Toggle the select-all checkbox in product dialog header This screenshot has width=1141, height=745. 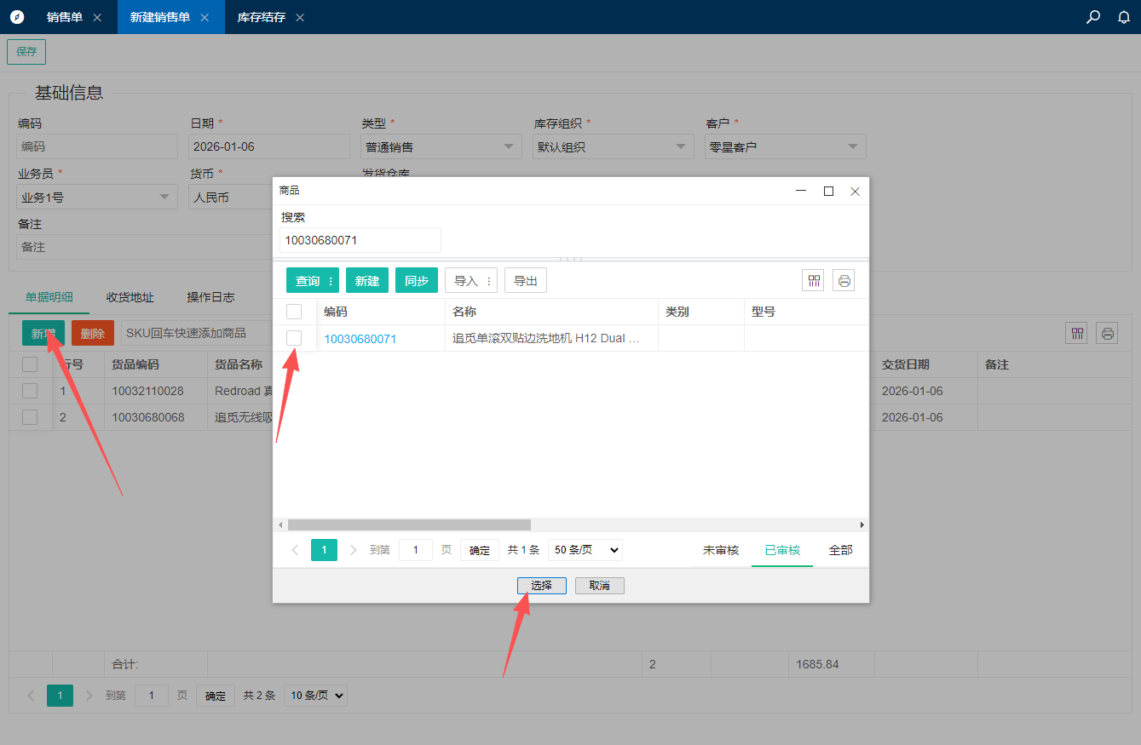click(x=294, y=312)
